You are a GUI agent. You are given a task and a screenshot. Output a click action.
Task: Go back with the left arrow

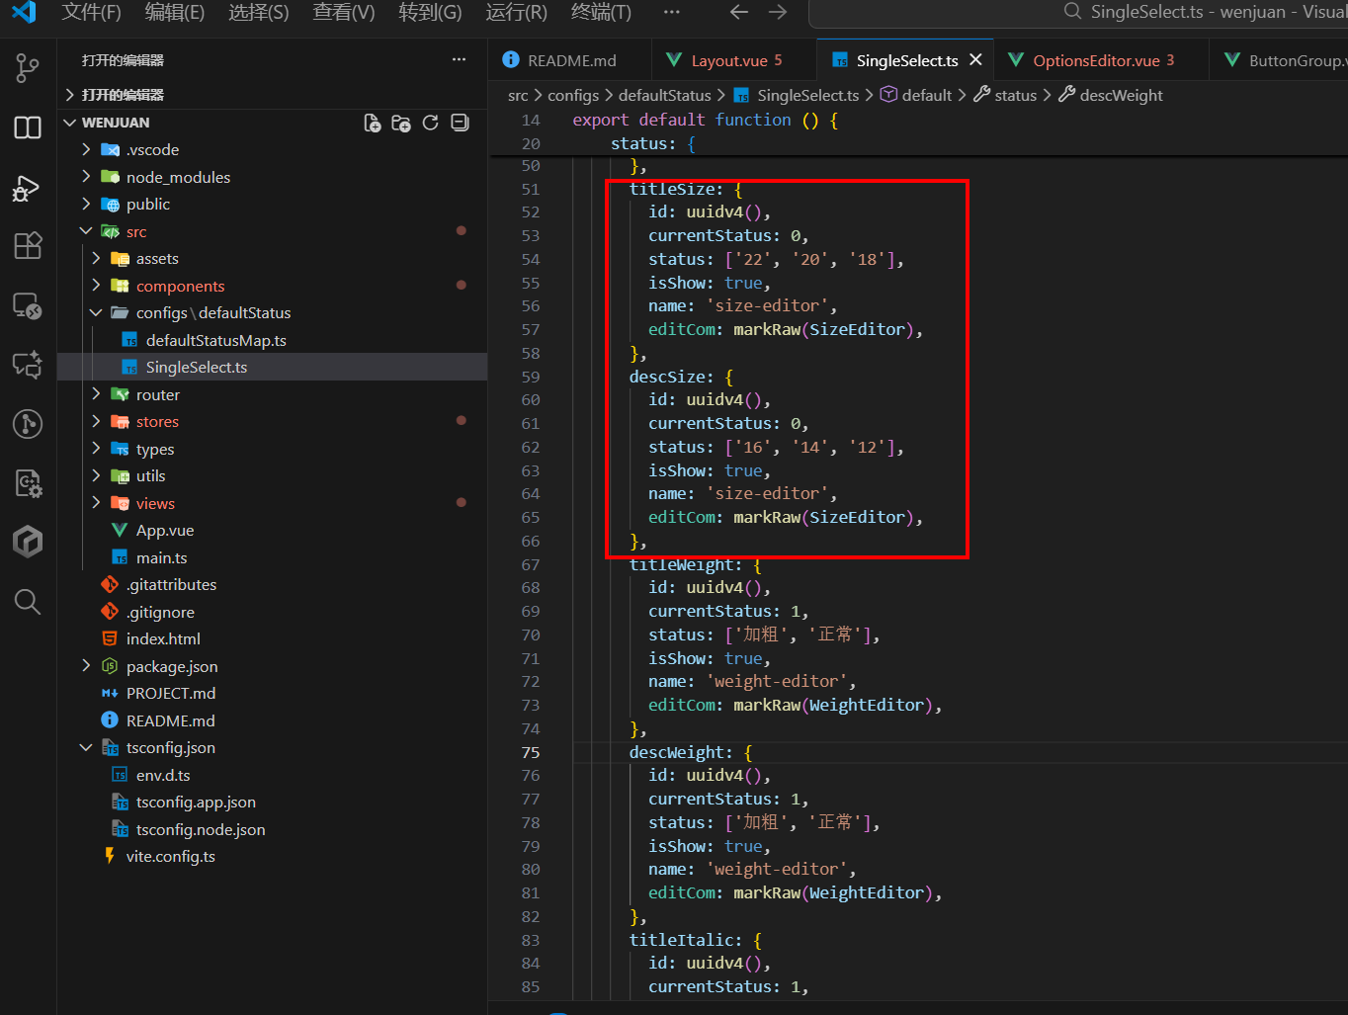pos(738,12)
